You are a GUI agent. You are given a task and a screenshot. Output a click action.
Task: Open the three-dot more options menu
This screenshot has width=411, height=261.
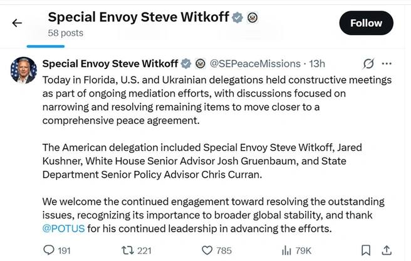(x=387, y=63)
